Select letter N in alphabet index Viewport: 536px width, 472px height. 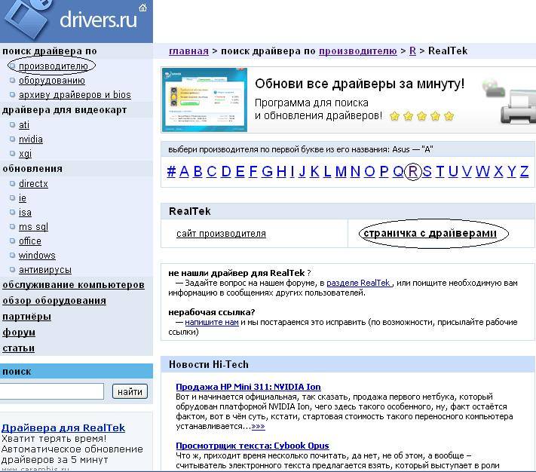tap(355, 171)
